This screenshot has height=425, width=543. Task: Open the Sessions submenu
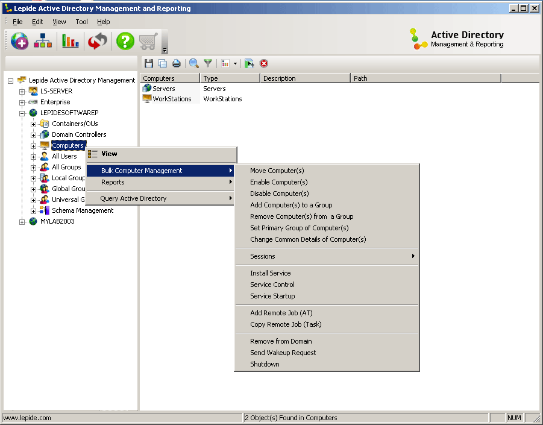tap(327, 256)
